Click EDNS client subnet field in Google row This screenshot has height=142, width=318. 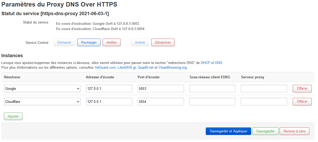click(x=213, y=88)
